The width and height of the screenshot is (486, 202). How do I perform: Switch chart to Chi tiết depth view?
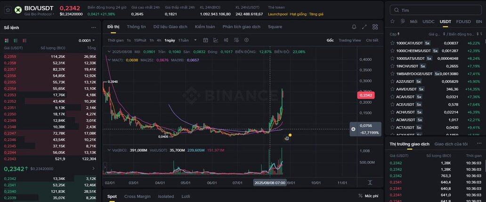(372, 40)
